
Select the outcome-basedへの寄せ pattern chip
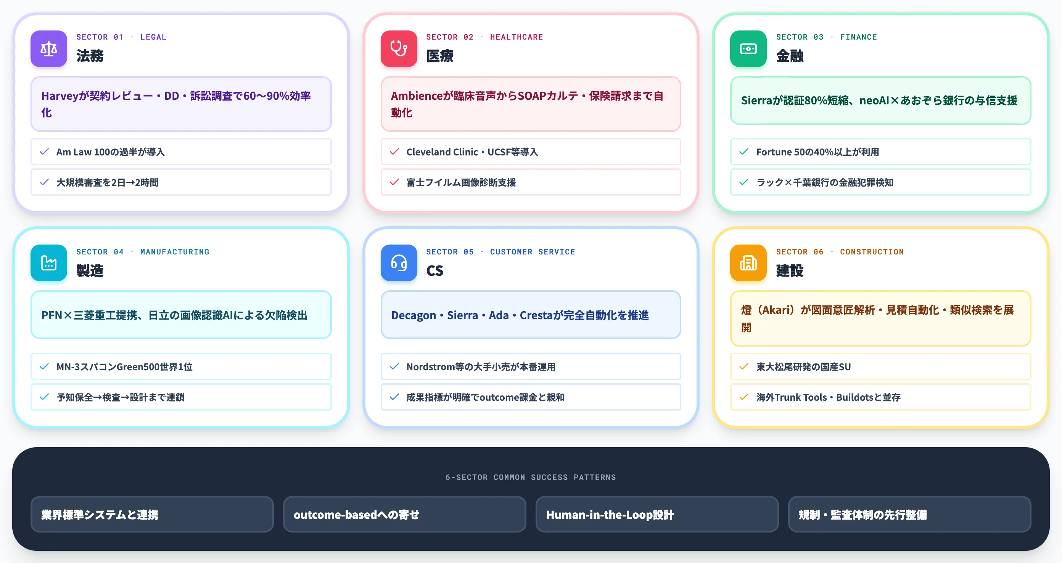(404, 515)
